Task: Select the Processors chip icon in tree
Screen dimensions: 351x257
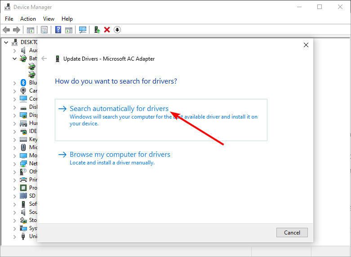Action: (x=23, y=188)
